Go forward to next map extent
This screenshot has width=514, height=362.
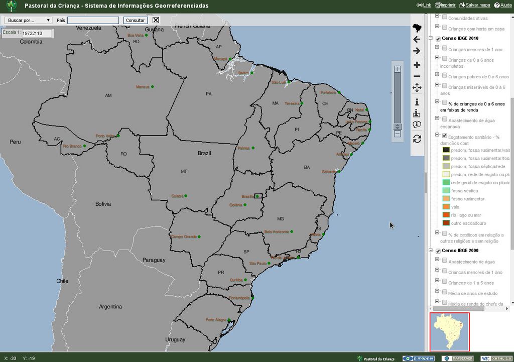click(417, 51)
